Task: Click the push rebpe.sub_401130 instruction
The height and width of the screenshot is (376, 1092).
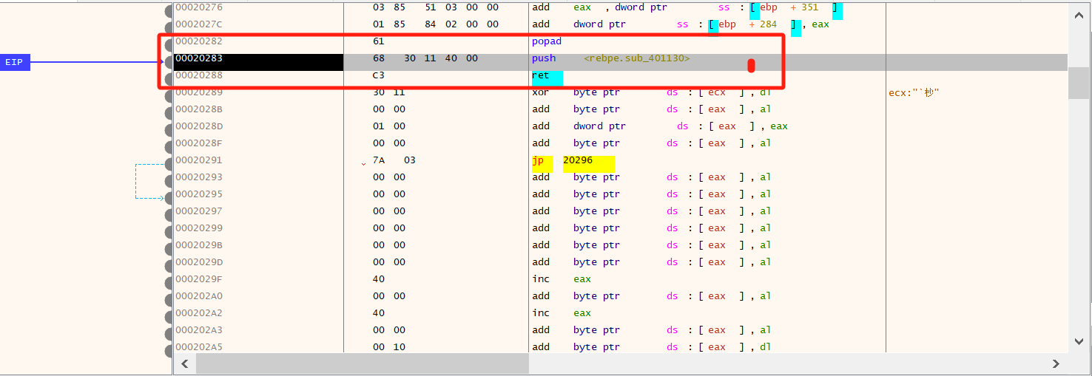Action: 611,58
